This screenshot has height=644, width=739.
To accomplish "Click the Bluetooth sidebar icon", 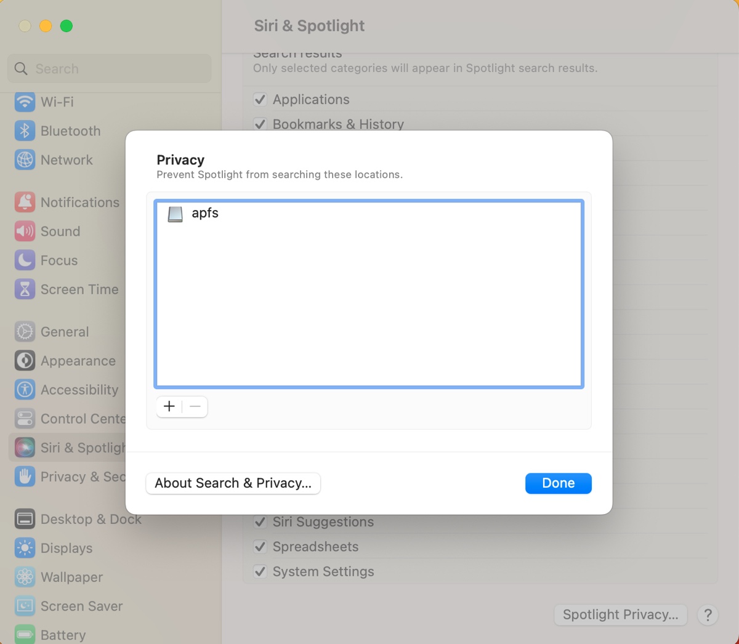I will click(25, 131).
